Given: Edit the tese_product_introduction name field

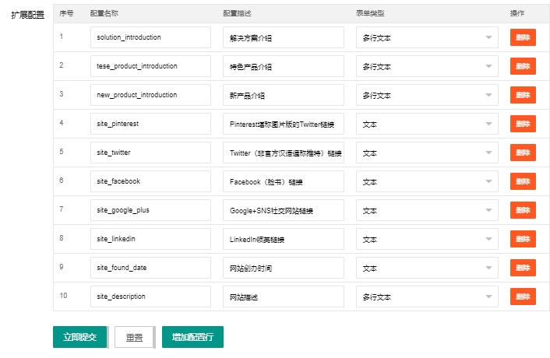Looking at the screenshot, I should [x=150, y=66].
